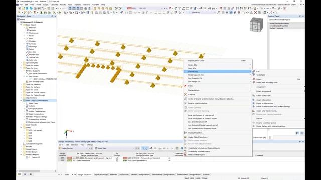Select LC1 - Self-weight in Navigator
321x180 pixels.
36,130
